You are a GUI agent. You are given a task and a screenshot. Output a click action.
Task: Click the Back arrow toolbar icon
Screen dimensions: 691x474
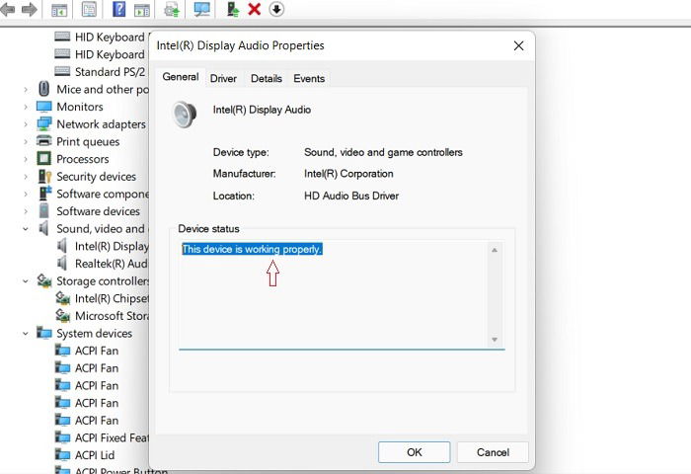pyautogui.click(x=8, y=9)
